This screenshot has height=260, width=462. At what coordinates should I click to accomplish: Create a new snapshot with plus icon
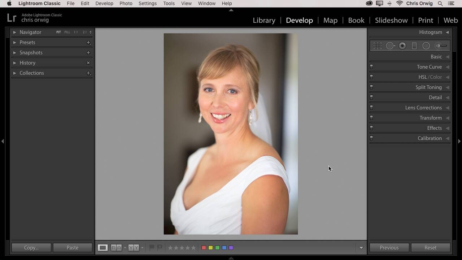point(88,53)
